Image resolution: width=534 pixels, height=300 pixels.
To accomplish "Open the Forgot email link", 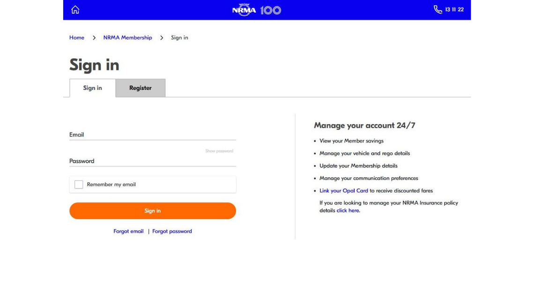I will point(128,231).
